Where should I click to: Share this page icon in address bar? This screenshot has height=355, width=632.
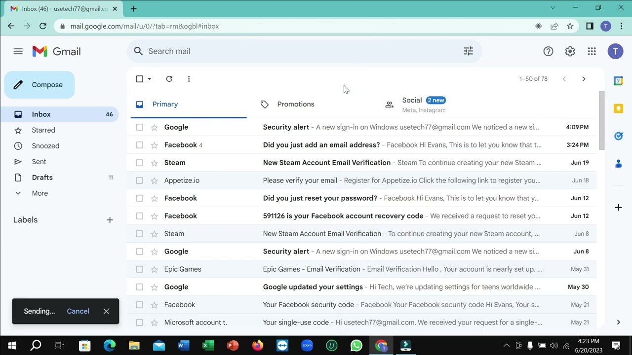pos(554,26)
